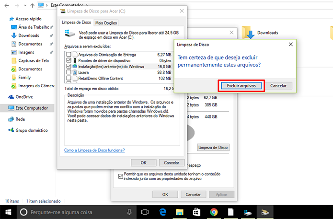This screenshot has height=219, width=333.
Task: Click OK in the drive properties window
Action: 165,195
